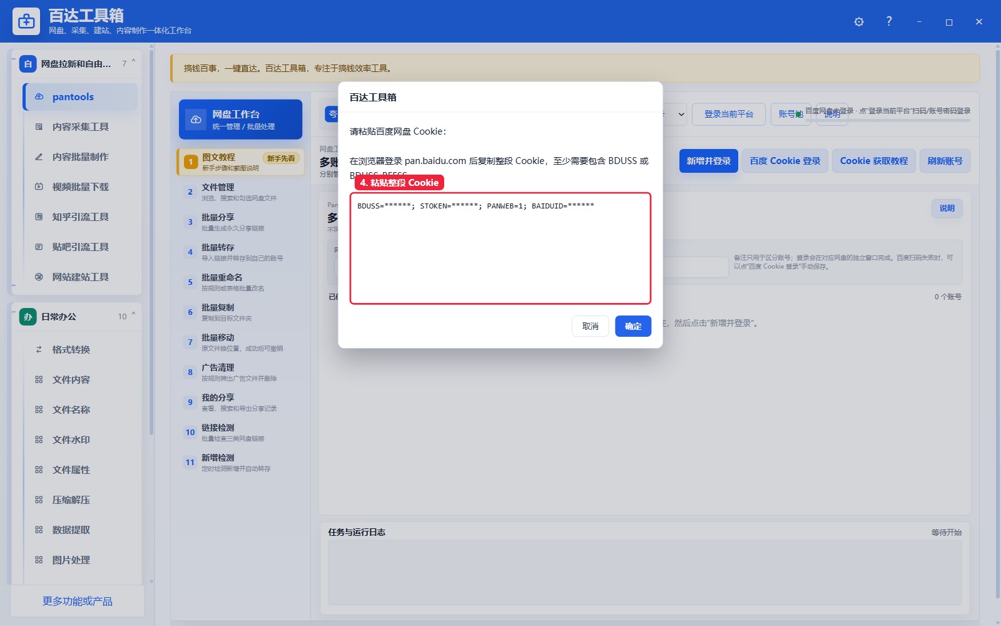
Task: Click the 新增并登录 button
Action: click(x=709, y=161)
